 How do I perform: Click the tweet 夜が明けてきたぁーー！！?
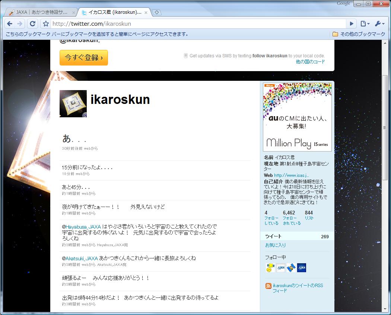[x=114, y=207]
